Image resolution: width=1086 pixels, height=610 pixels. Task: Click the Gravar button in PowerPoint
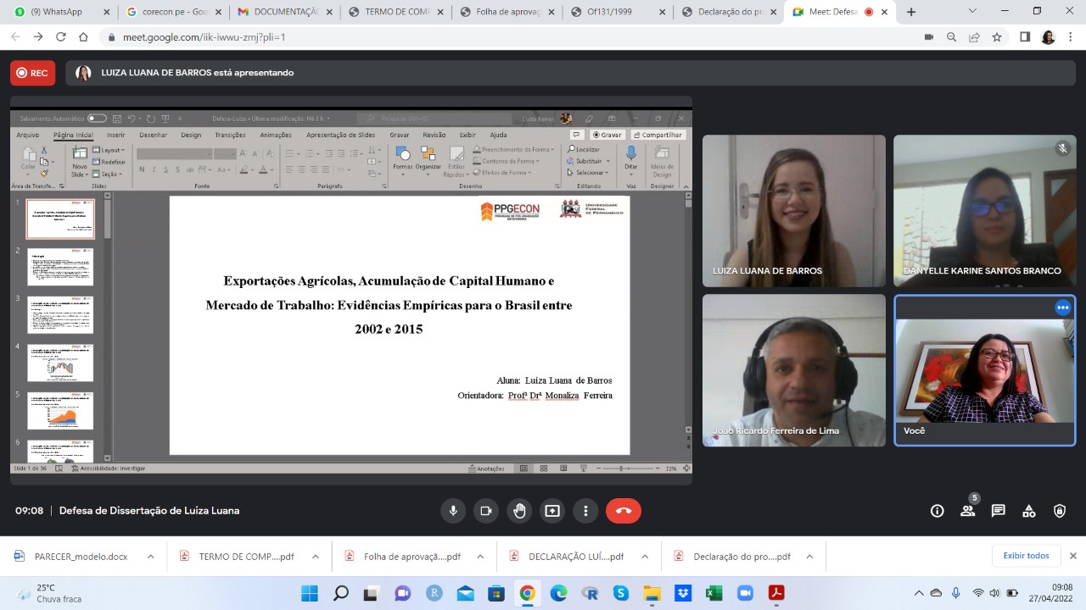click(607, 135)
